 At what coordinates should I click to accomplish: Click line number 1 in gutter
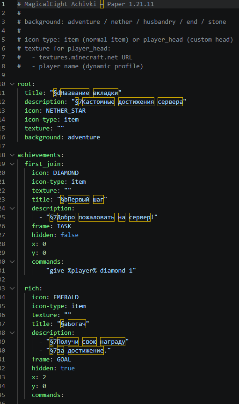(3, 4)
